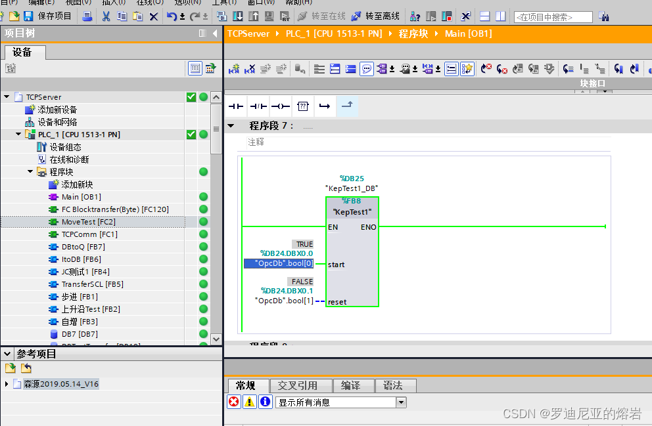Insert a normally closed contact
The width and height of the screenshot is (652, 426).
click(x=258, y=106)
